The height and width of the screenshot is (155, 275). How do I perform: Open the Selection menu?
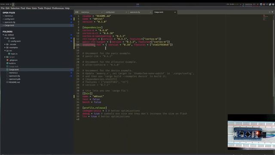[x=15, y=8]
